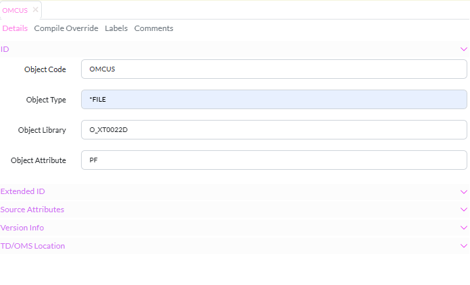Image resolution: width=470 pixels, height=285 pixels.
Task: Click the TD/OMS Location section title
Action: [x=32, y=246]
